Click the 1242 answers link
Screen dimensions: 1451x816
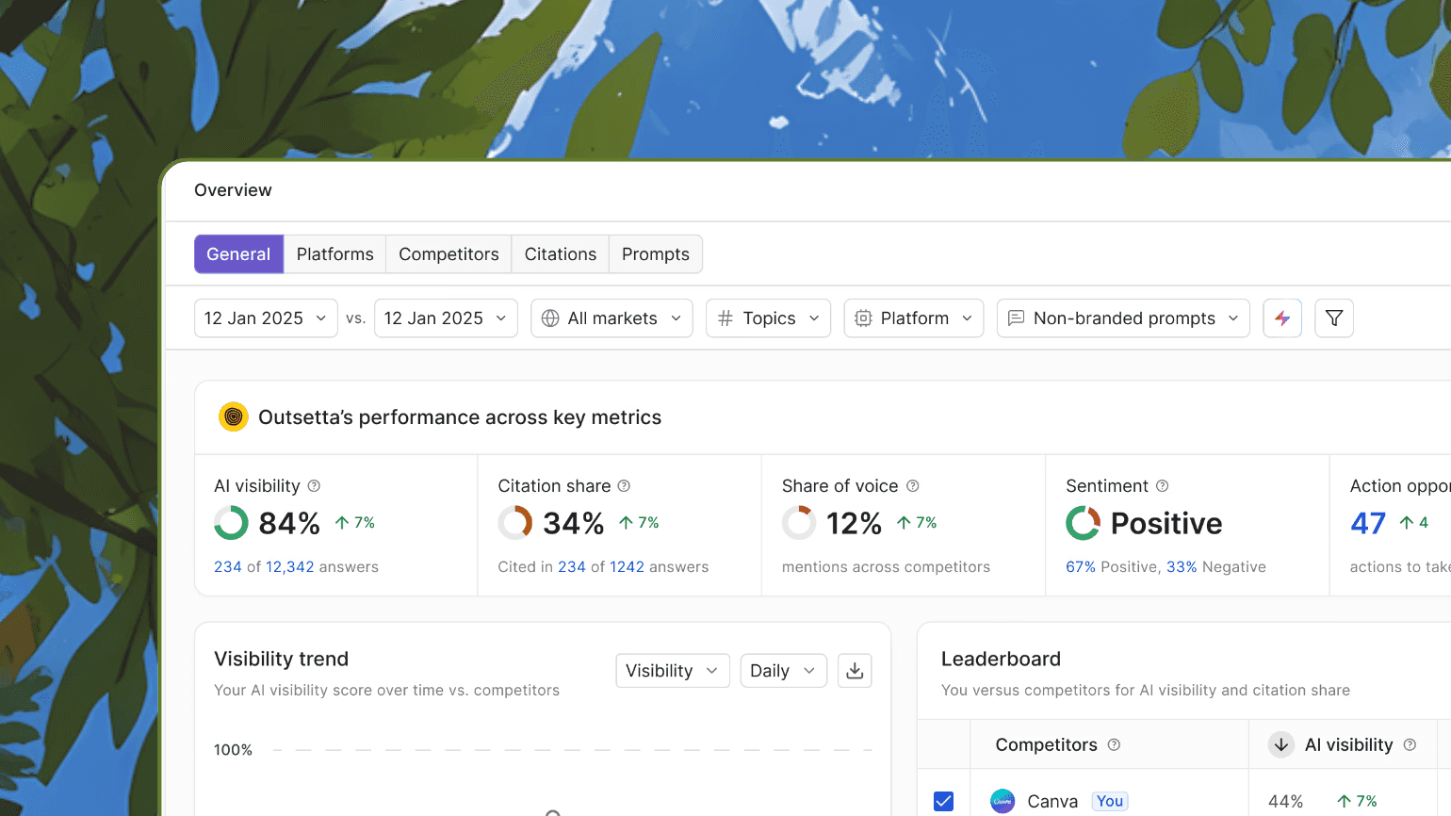628,567
